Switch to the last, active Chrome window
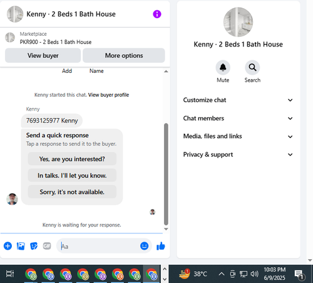The width and height of the screenshot is (313, 283). pyautogui.click(x=151, y=274)
